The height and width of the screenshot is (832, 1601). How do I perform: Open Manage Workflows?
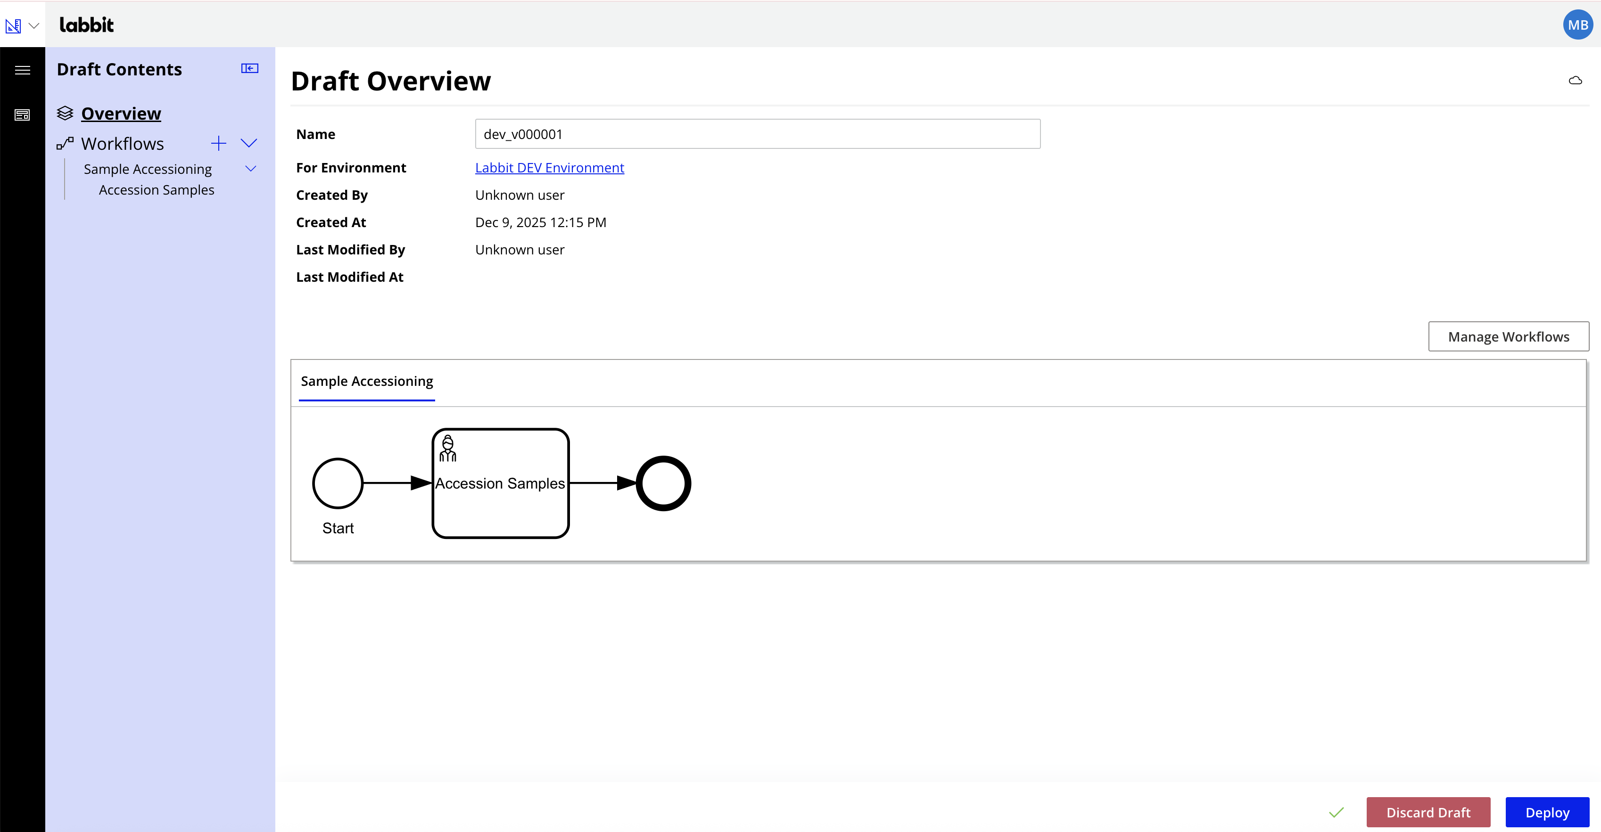coord(1509,336)
